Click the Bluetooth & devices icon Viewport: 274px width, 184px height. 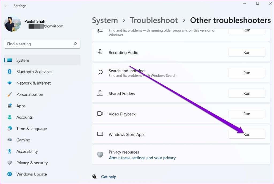pyautogui.click(x=10, y=72)
